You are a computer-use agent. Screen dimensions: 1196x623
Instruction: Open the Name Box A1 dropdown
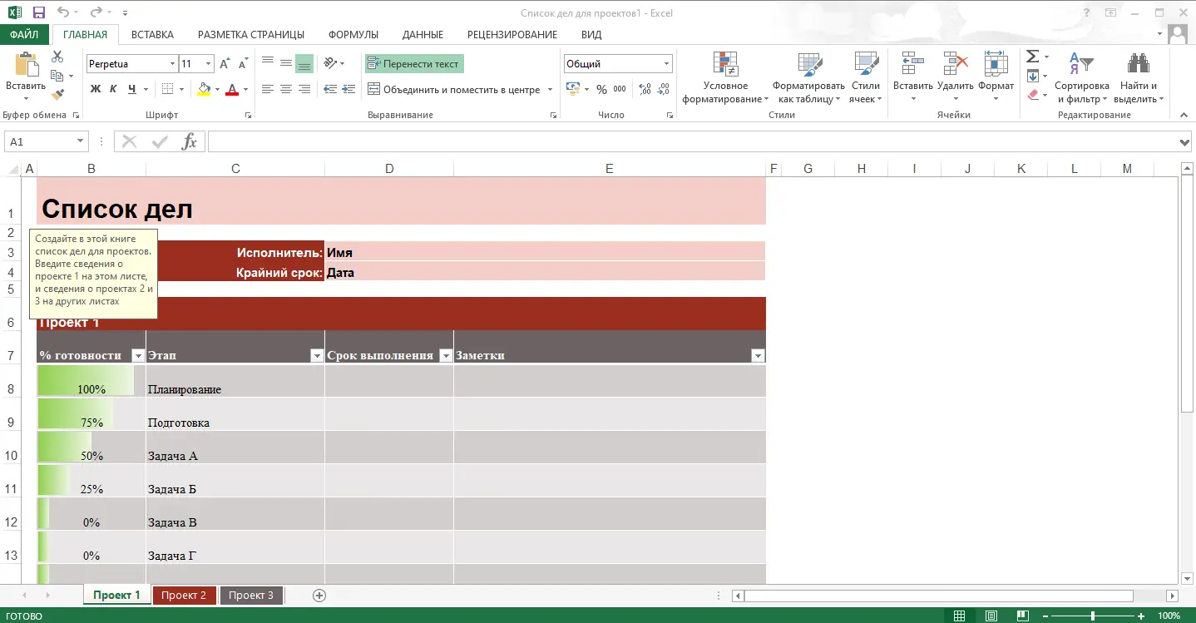click(81, 141)
